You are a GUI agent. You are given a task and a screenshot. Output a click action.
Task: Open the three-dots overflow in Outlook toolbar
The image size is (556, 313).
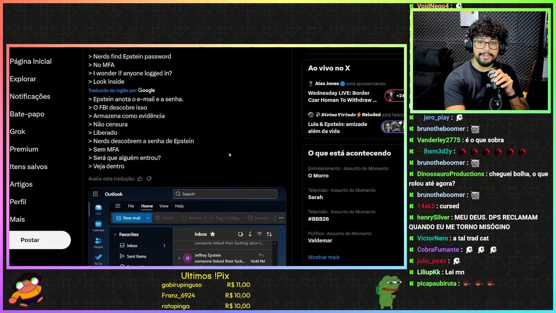[281, 218]
